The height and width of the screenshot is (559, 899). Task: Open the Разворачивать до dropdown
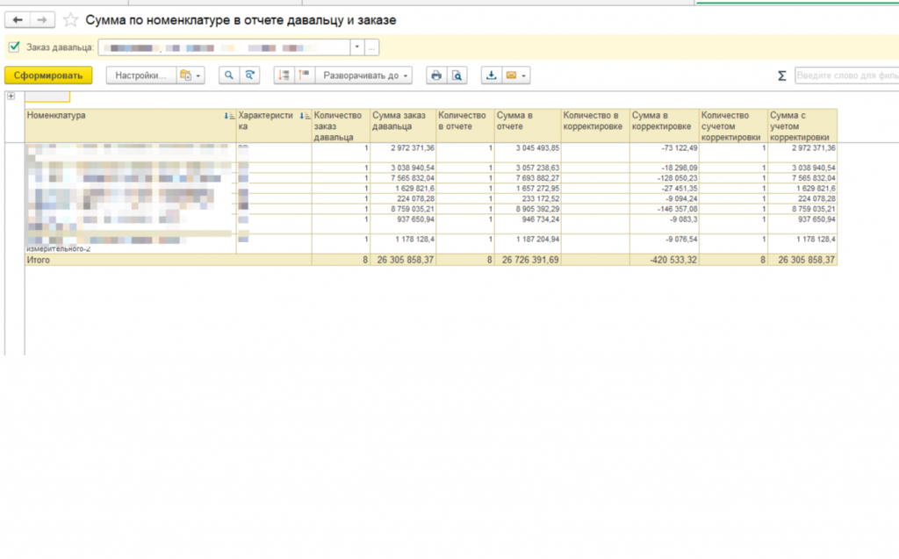tap(364, 75)
